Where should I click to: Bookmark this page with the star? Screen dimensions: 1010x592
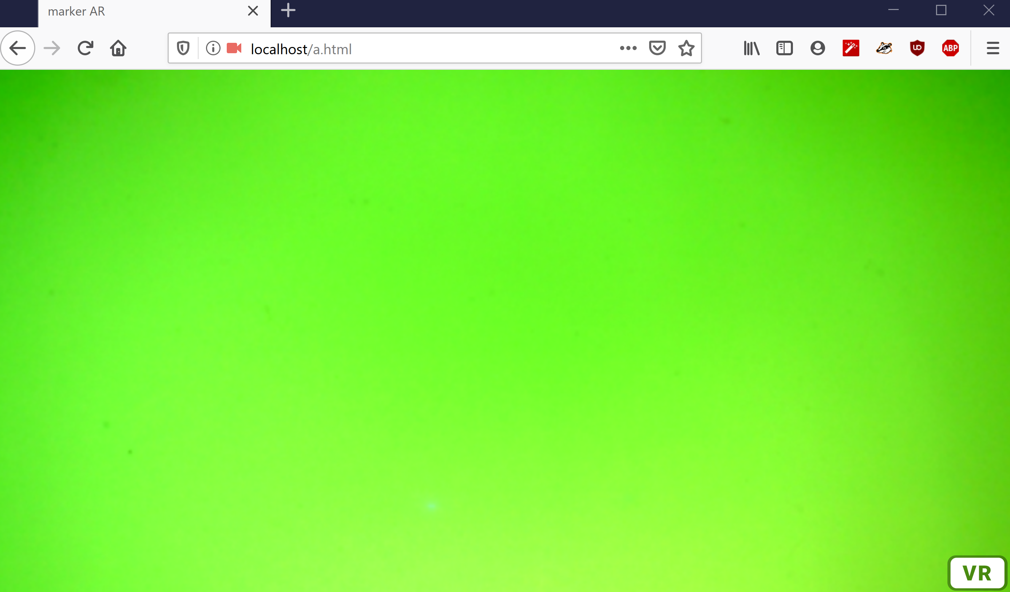pyautogui.click(x=686, y=48)
